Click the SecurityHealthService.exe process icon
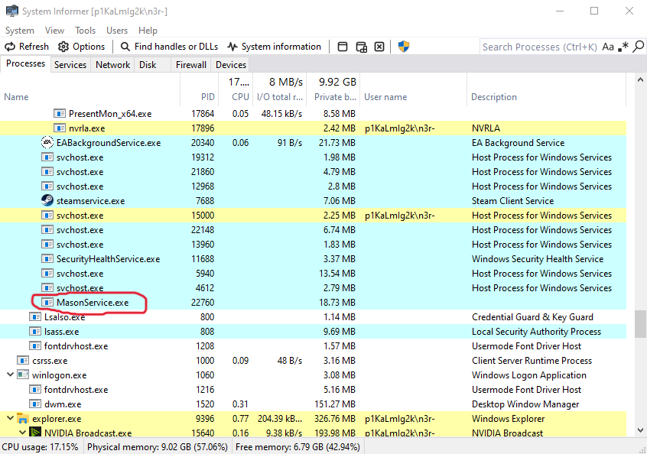Screen dimensions: 647x454 (47, 259)
